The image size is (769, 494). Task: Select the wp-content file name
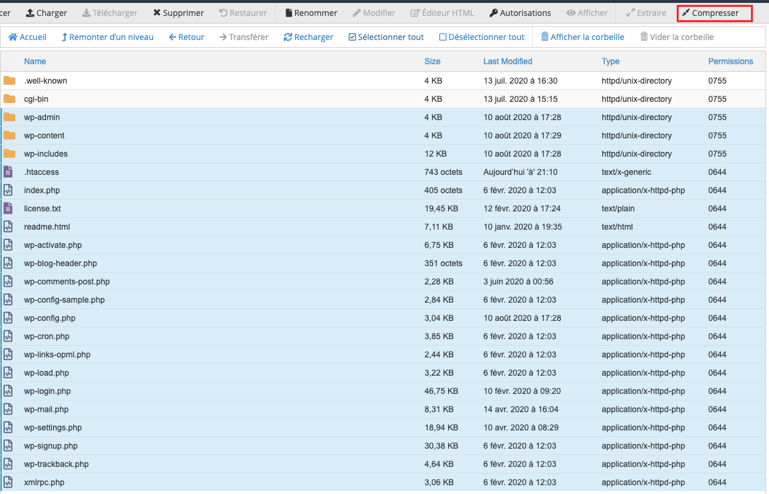point(44,135)
